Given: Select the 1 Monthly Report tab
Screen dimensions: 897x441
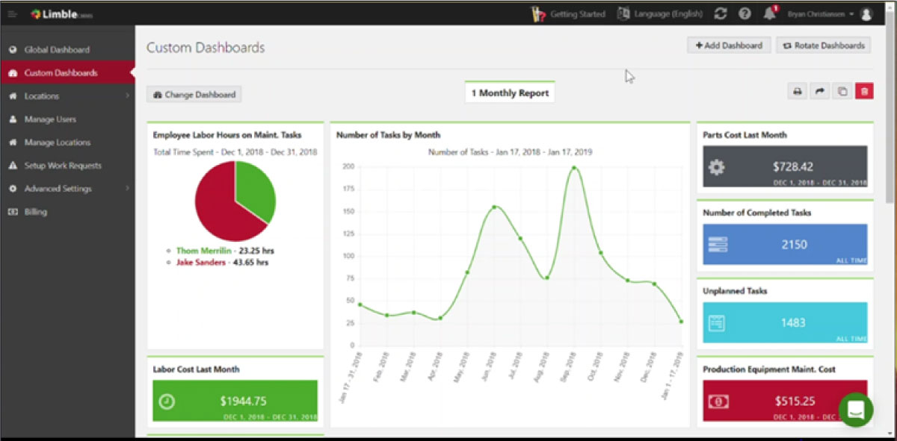Looking at the screenshot, I should [510, 93].
